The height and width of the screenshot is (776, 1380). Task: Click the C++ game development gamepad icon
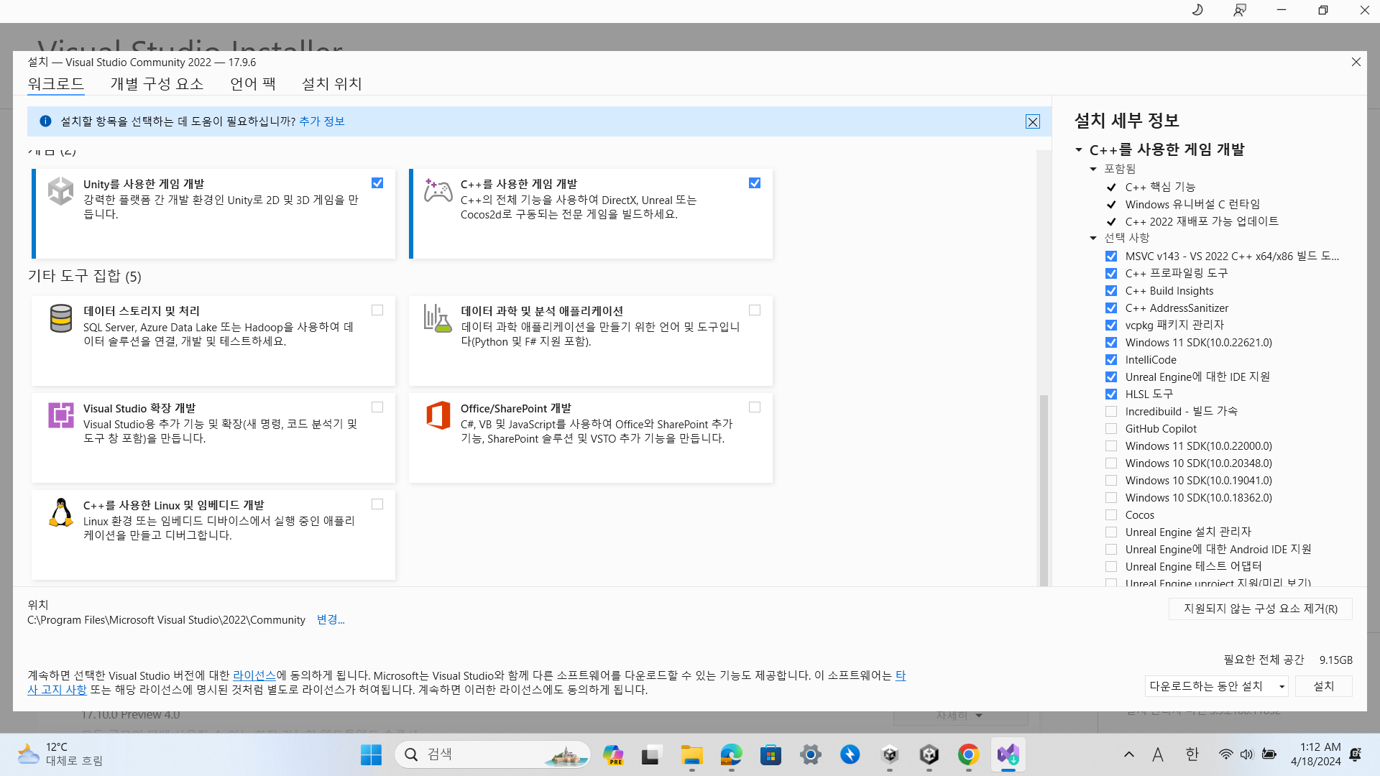pyautogui.click(x=438, y=190)
